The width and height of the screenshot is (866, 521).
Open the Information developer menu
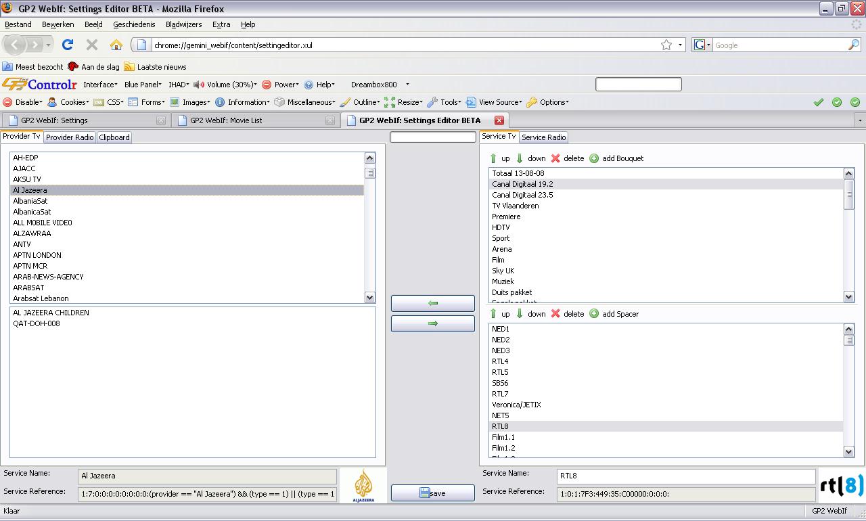242,102
